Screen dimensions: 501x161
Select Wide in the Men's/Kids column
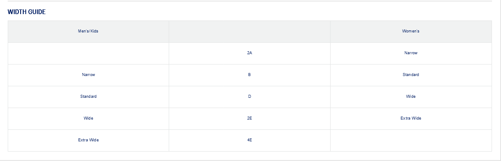(x=88, y=118)
